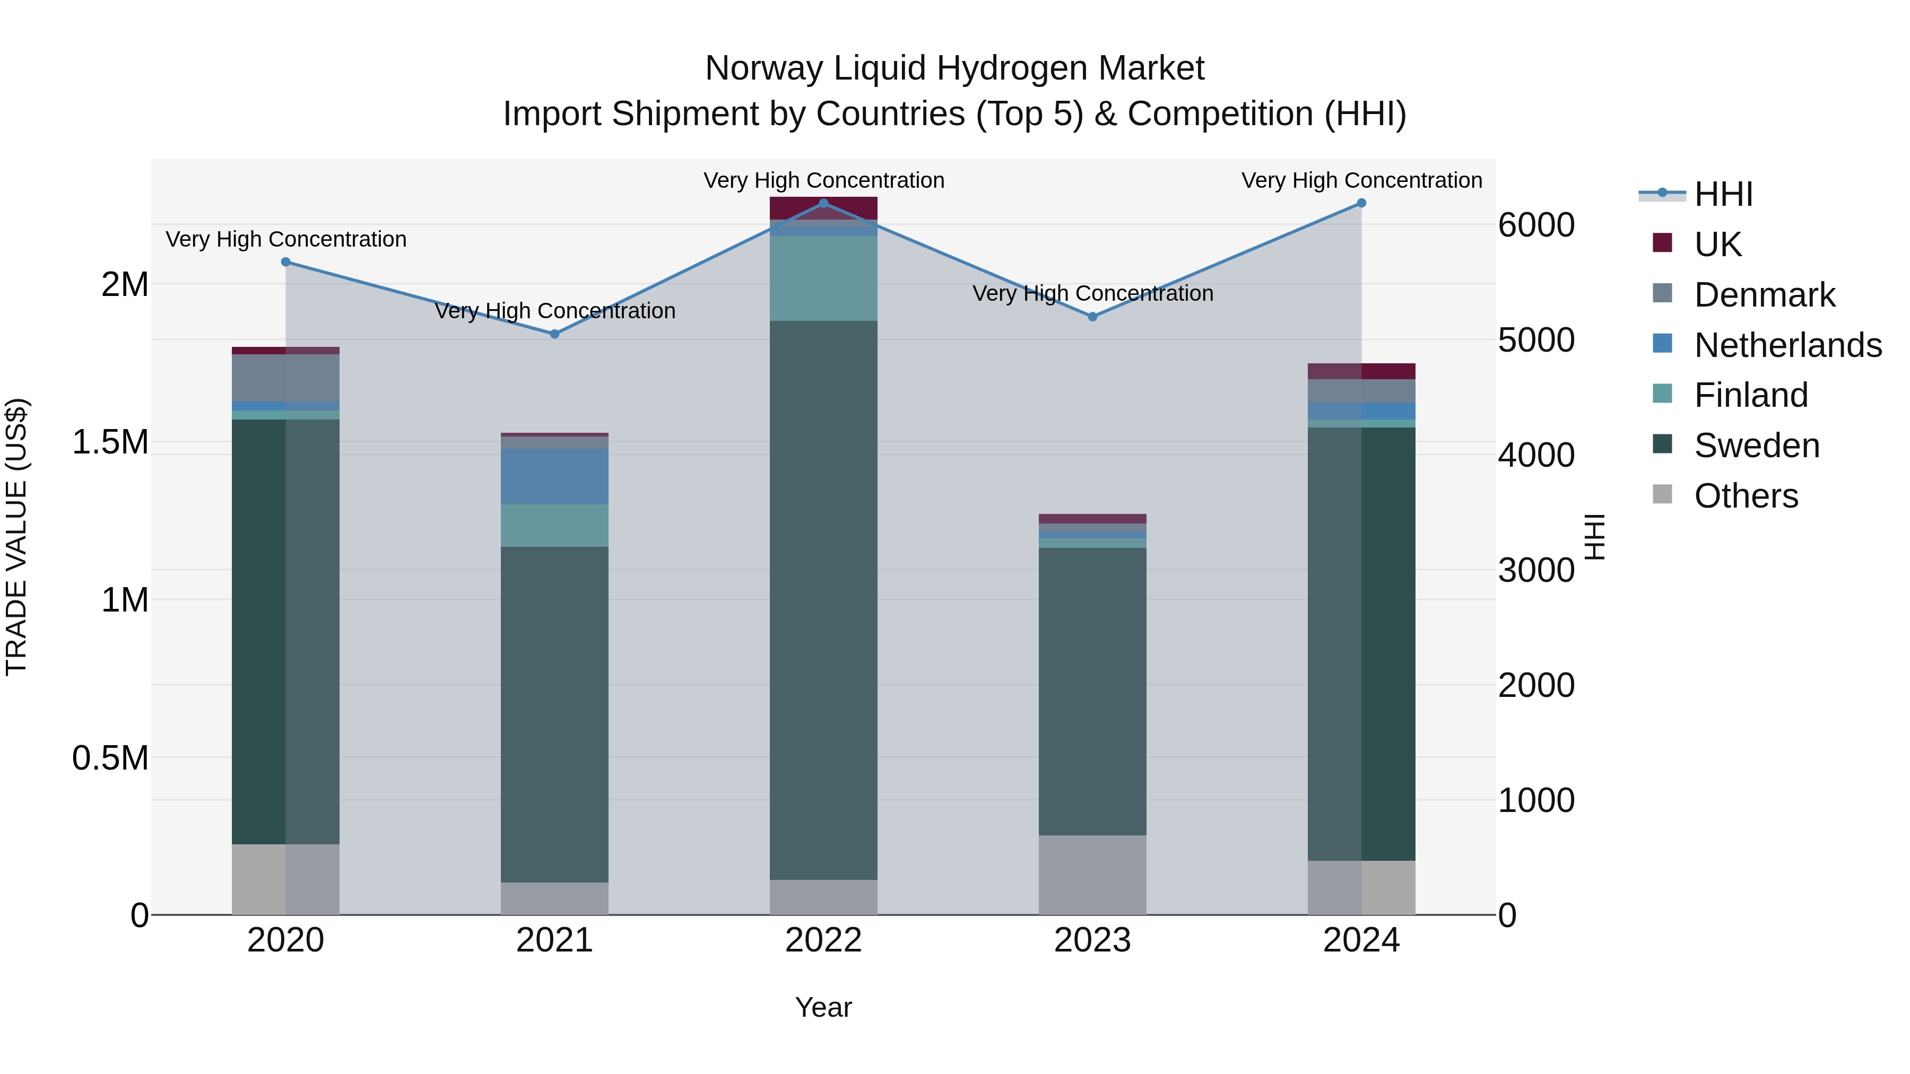Image resolution: width=1910 pixels, height=1074 pixels.
Task: Click the 1M trade value tick label
Action: [125, 600]
